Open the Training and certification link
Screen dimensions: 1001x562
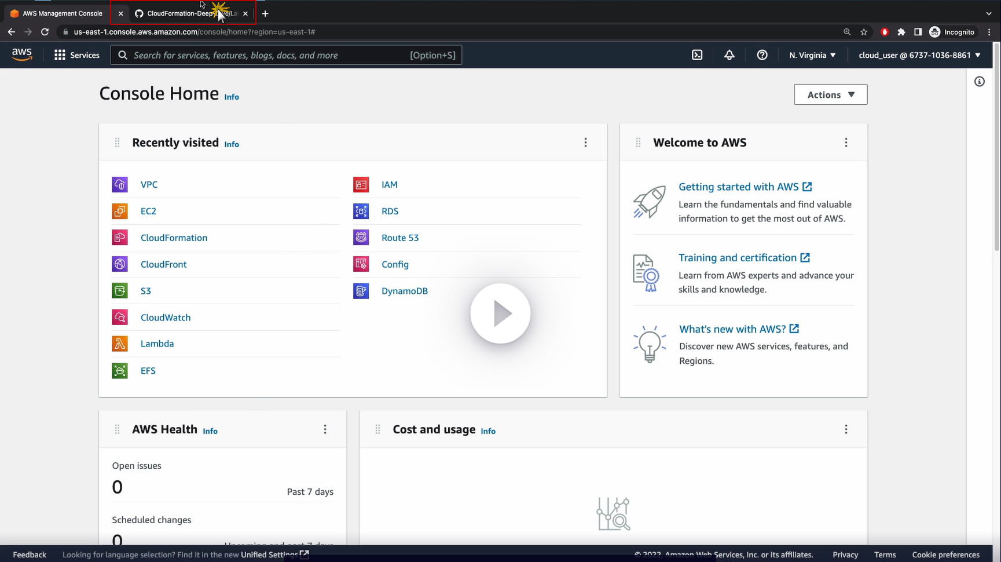tap(744, 258)
